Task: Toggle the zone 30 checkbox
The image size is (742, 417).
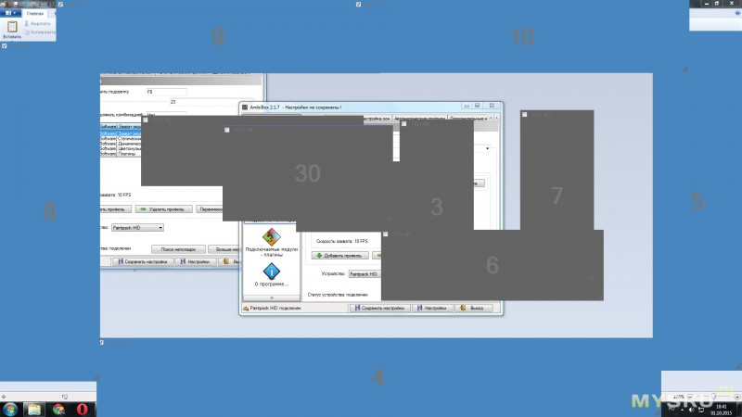Action: click(x=226, y=130)
